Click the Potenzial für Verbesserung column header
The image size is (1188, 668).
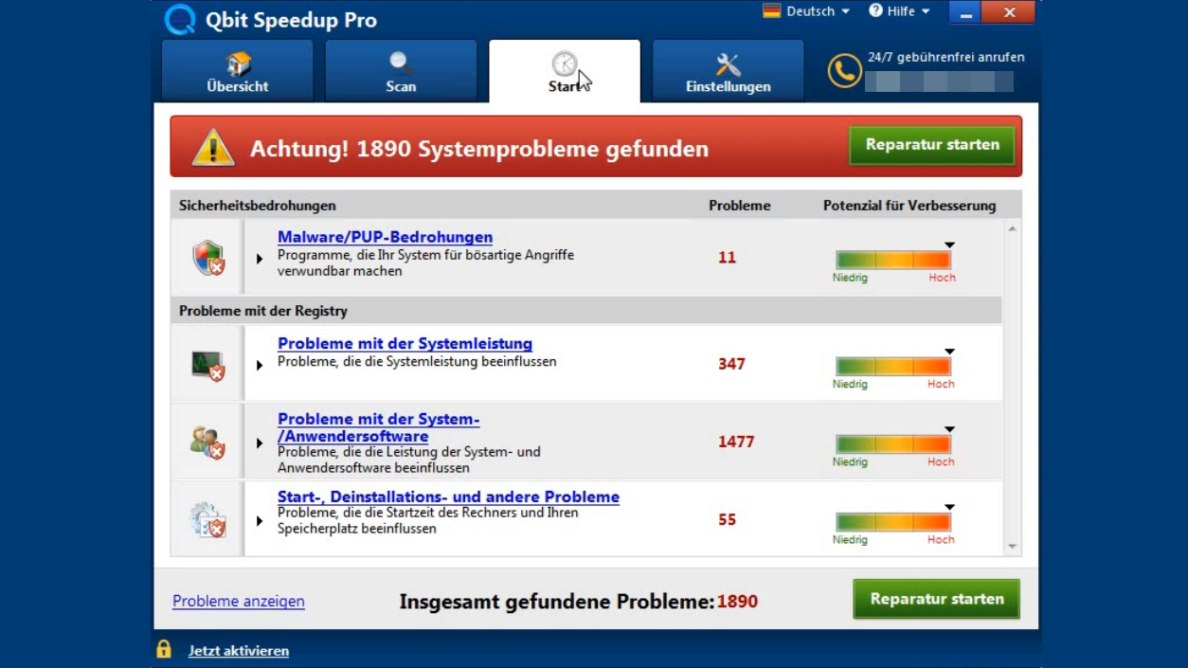coord(909,205)
